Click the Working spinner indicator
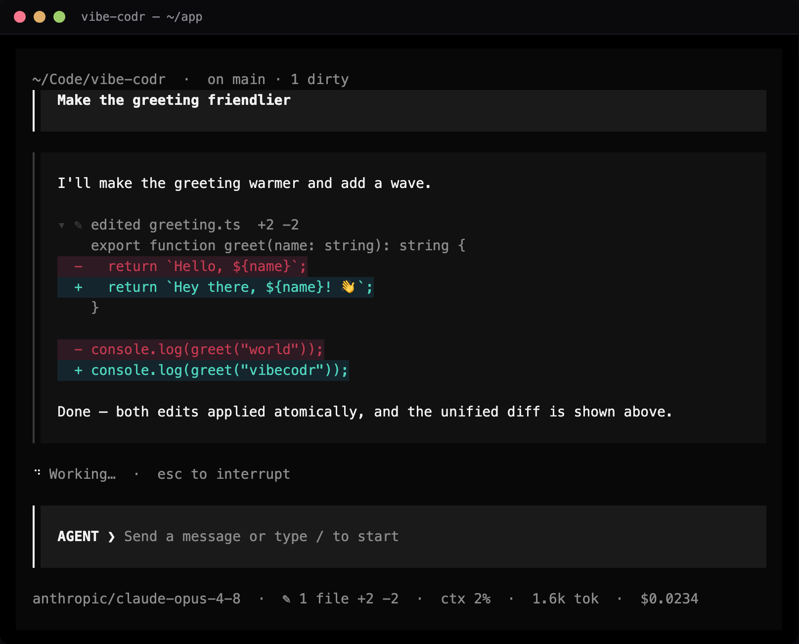 [38, 473]
